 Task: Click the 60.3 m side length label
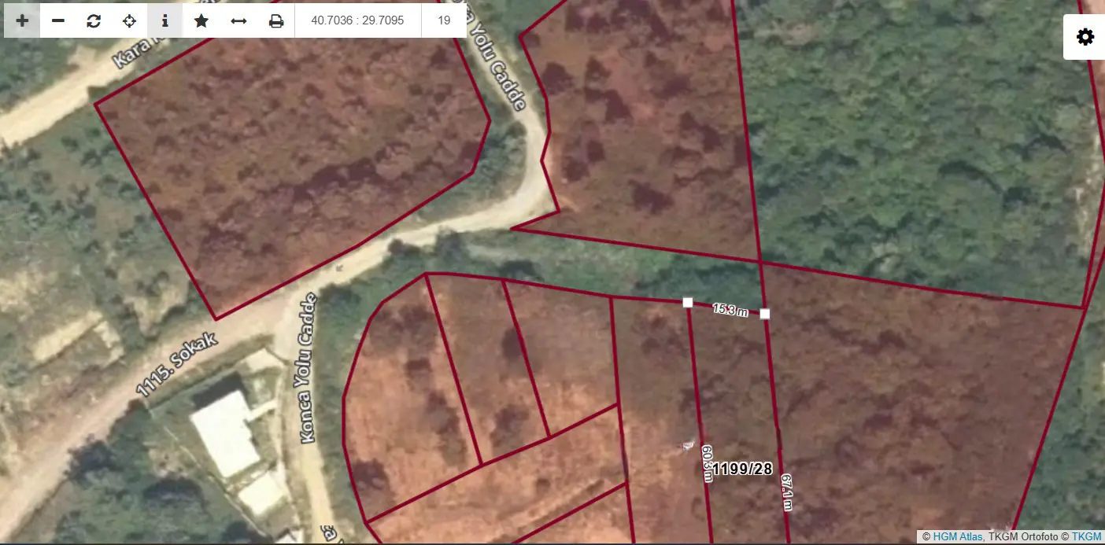click(706, 463)
